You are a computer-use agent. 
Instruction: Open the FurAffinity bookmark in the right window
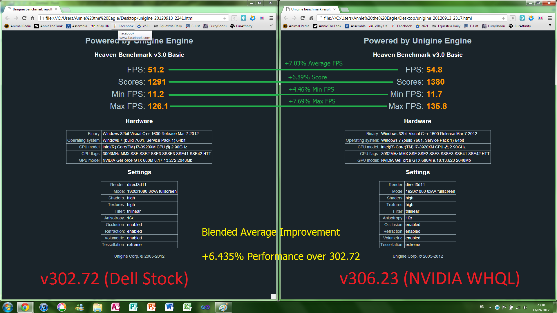click(520, 26)
